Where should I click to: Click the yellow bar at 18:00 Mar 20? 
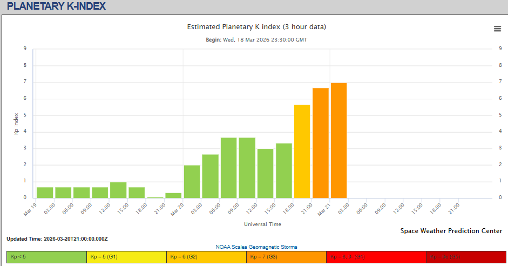point(302,151)
